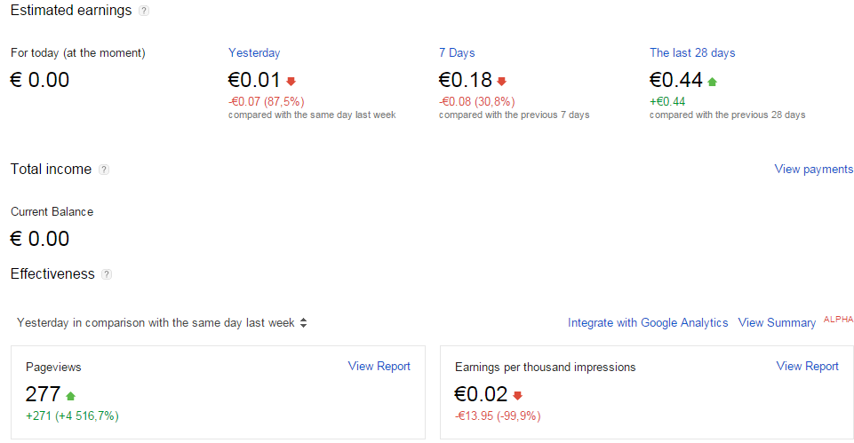
Task: Click red down arrow beside Yesterday earnings
Action: point(291,82)
